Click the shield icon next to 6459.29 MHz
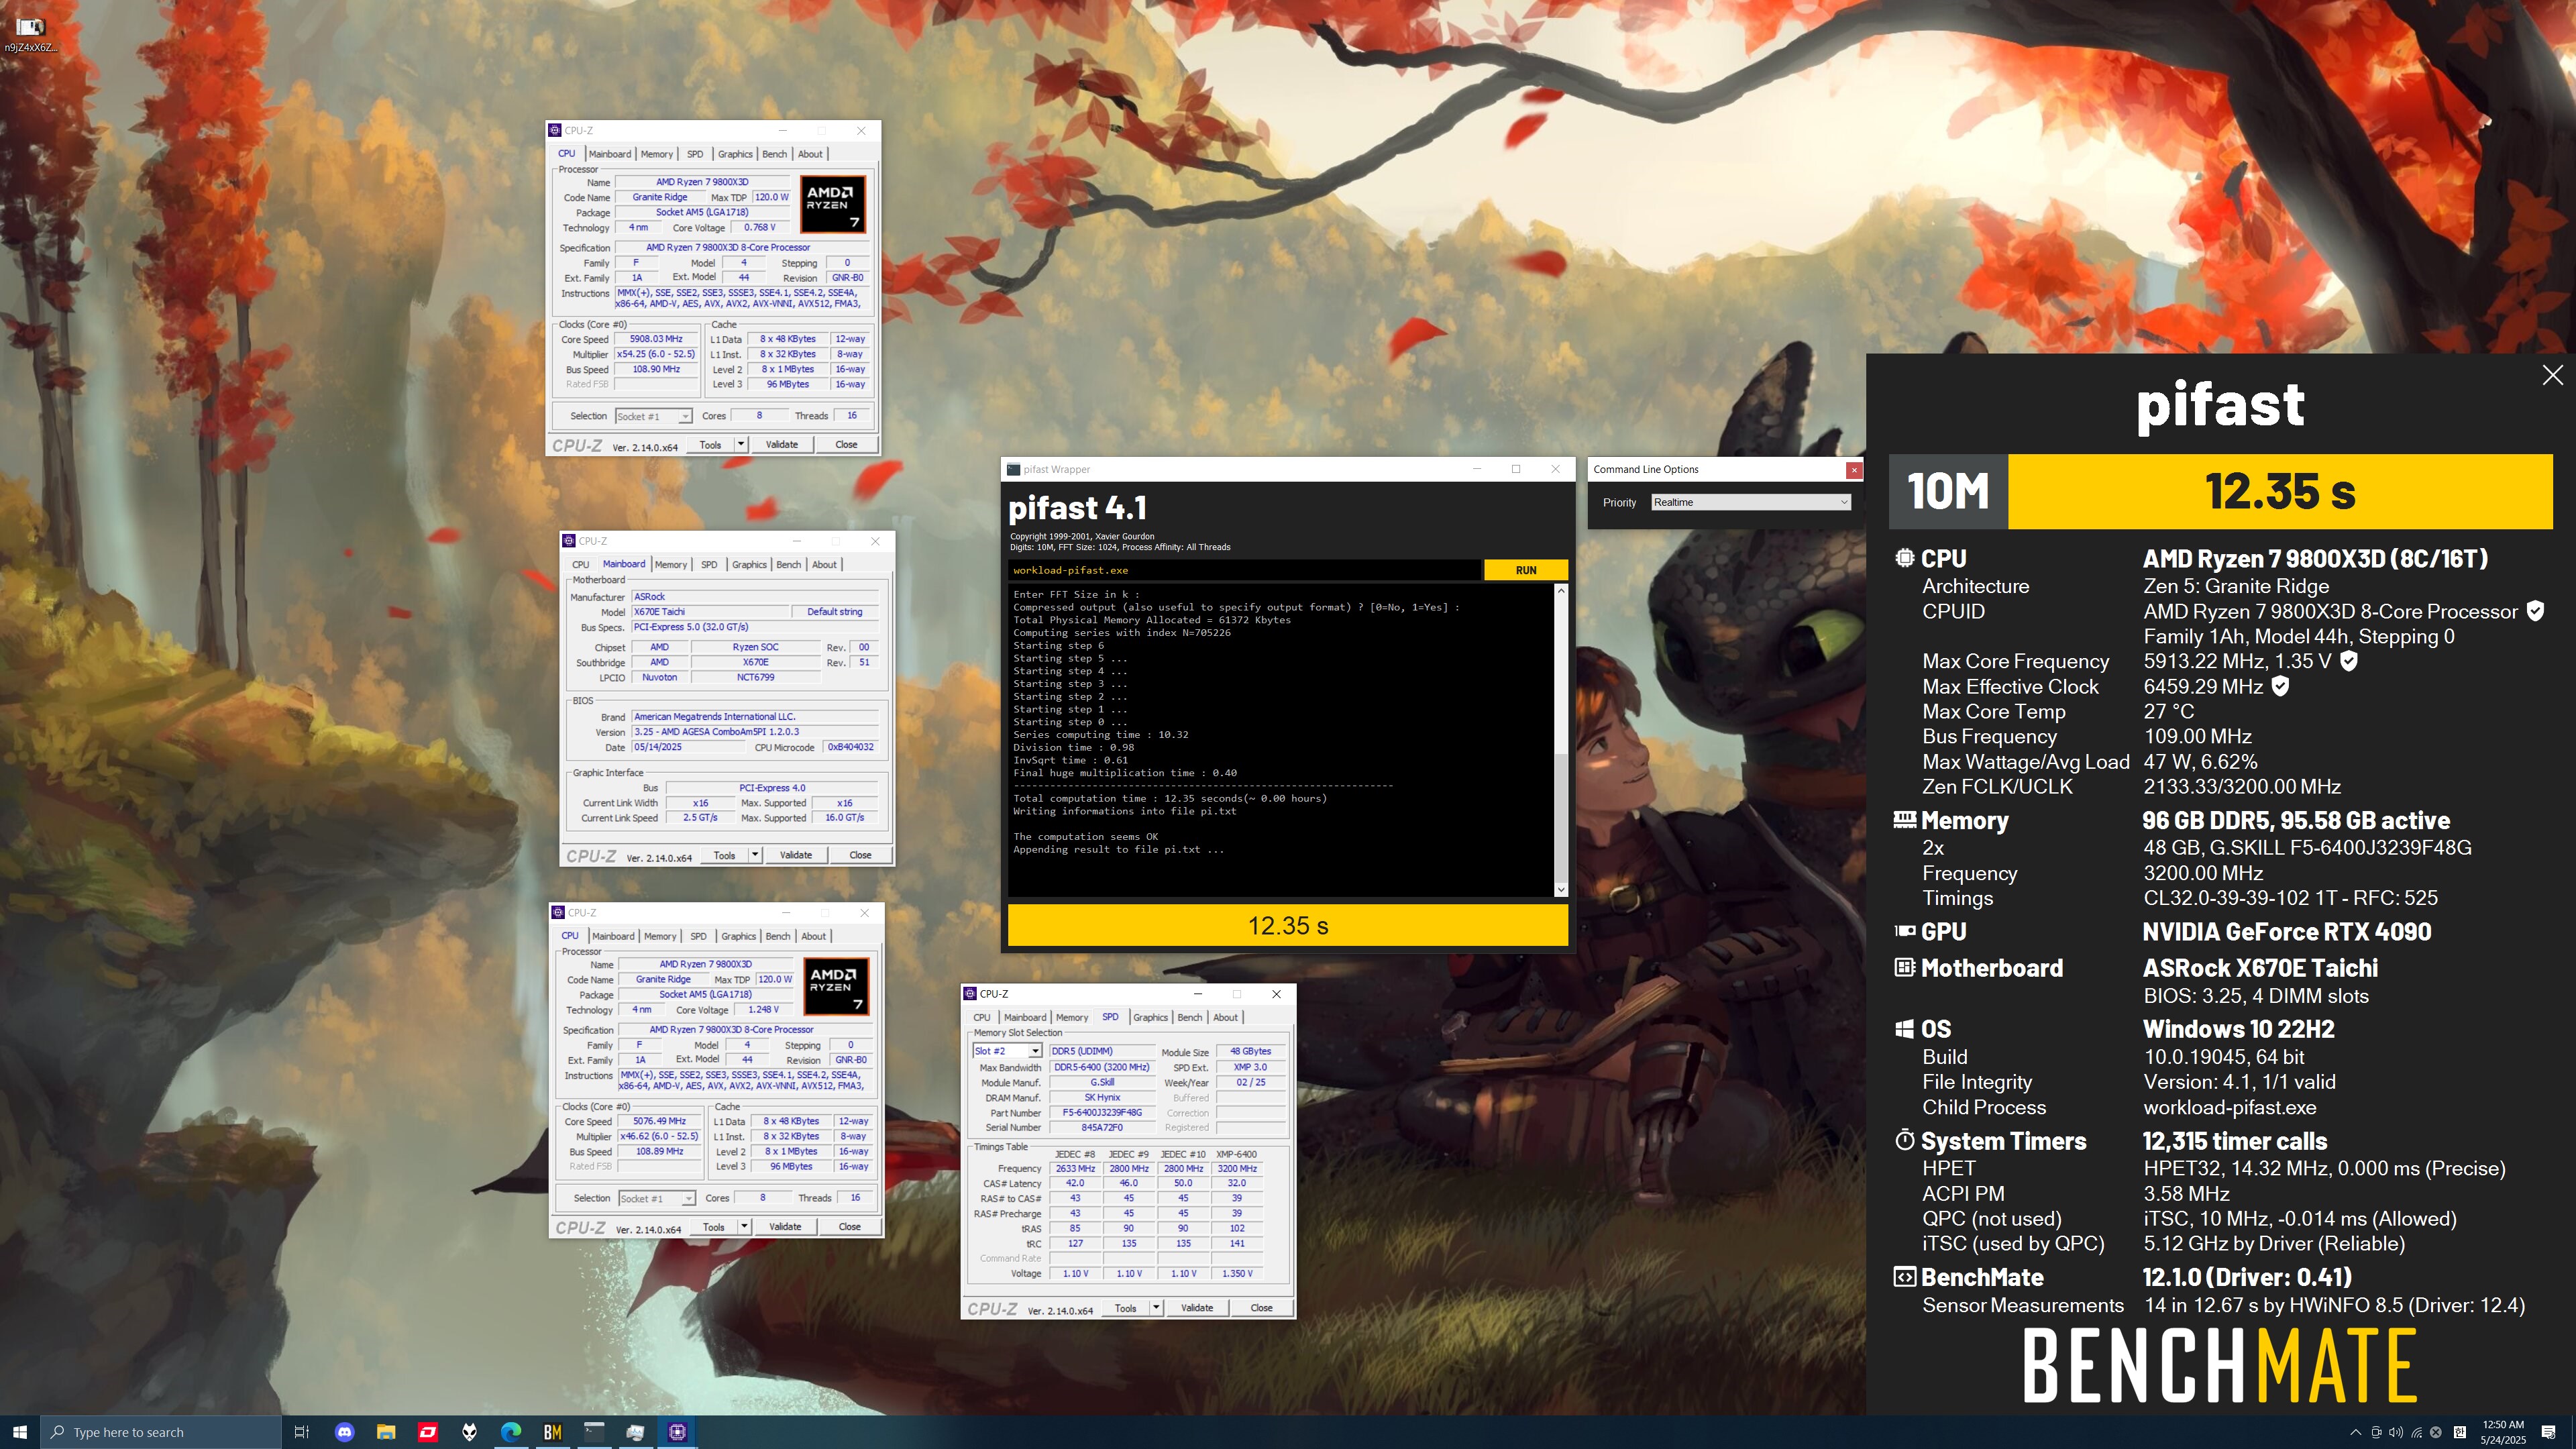The image size is (2576, 1449). [2280, 686]
